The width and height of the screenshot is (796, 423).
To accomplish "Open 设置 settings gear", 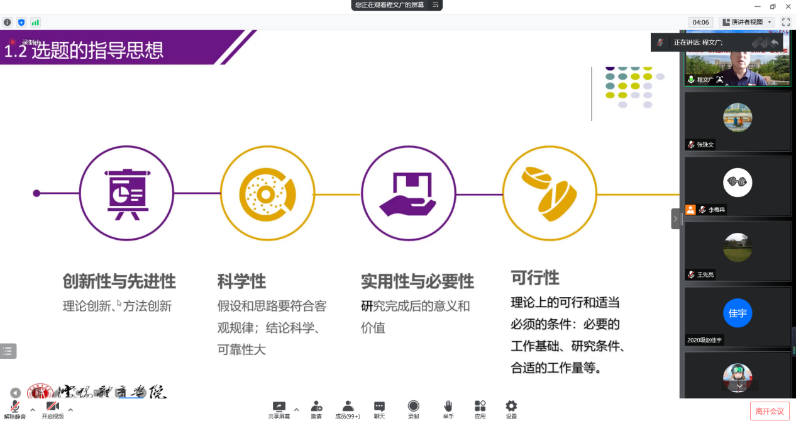I will [x=511, y=409].
